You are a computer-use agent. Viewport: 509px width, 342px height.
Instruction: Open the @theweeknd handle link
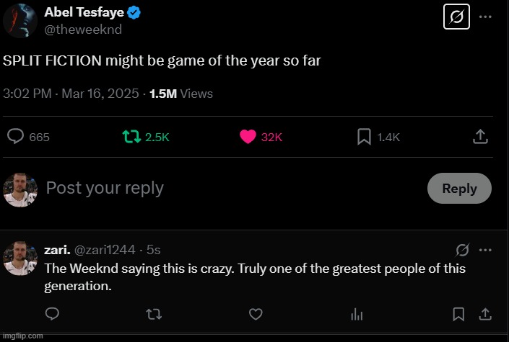tap(83, 30)
